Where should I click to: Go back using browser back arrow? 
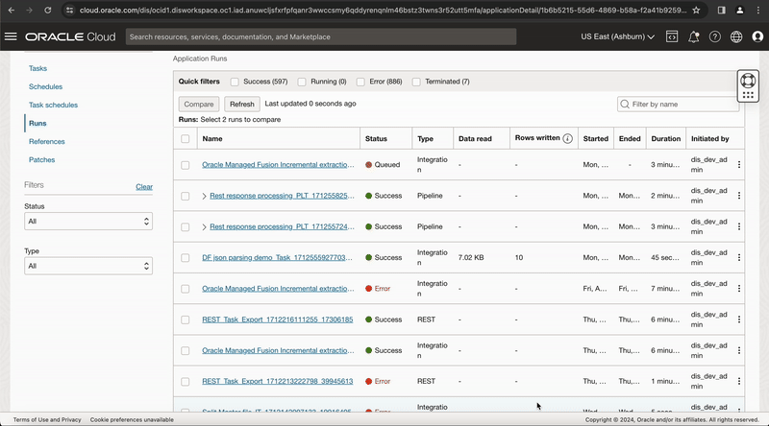pyautogui.click(x=12, y=10)
